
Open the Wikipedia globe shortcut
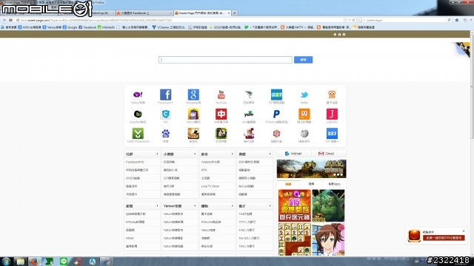point(304,133)
